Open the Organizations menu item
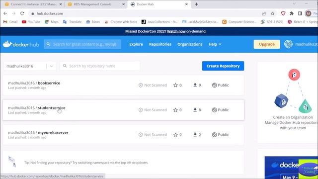318x179 pixels. pos(190,44)
